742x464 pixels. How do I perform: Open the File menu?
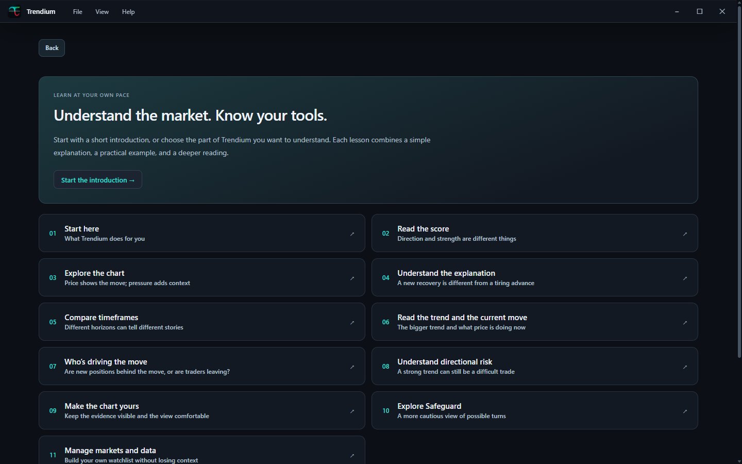coord(77,11)
